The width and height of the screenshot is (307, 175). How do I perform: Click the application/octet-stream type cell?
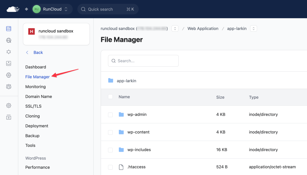[x=272, y=167]
